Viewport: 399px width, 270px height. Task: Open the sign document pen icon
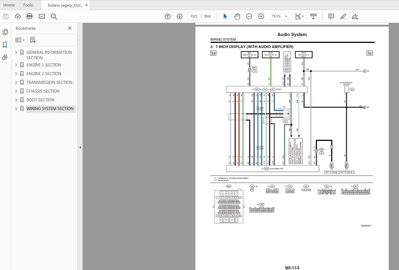(x=355, y=16)
